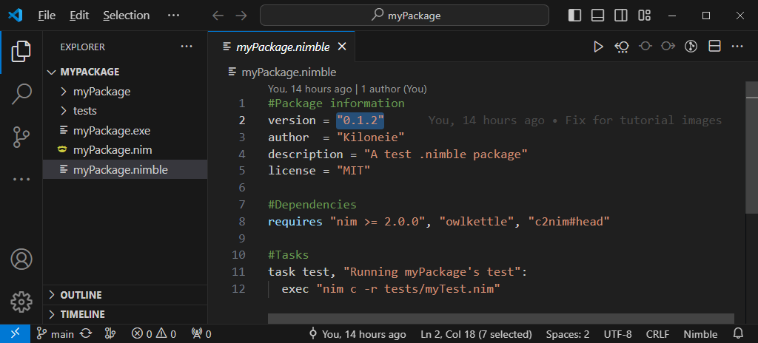Click the editor vertical scrollbar thumb
The image size is (758, 343).
tap(751, 148)
